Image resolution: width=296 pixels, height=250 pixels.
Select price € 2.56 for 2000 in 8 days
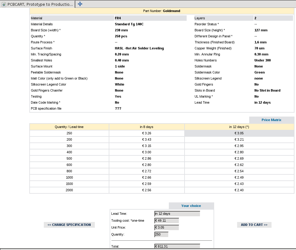point(147,190)
